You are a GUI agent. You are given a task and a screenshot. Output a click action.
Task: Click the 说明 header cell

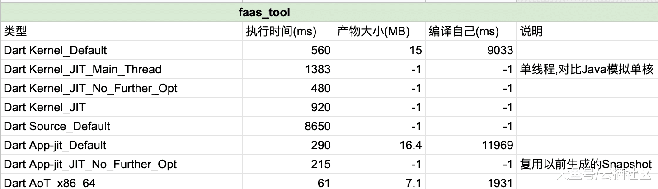click(x=587, y=31)
